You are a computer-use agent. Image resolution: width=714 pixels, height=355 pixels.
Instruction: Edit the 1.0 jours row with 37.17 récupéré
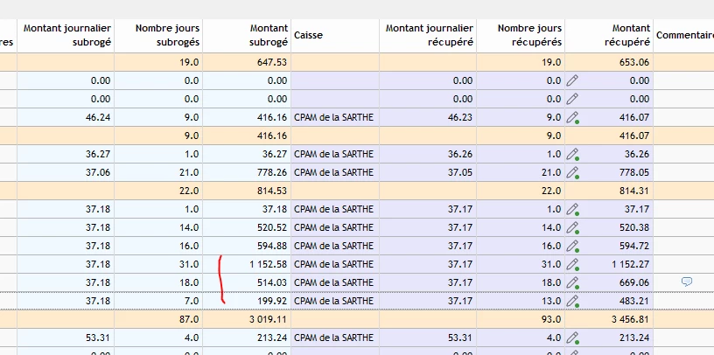click(572, 209)
